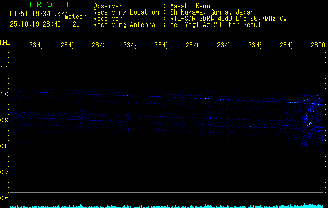Select the 2350 time marker
This screenshot has width=328, height=208.
click(x=318, y=45)
